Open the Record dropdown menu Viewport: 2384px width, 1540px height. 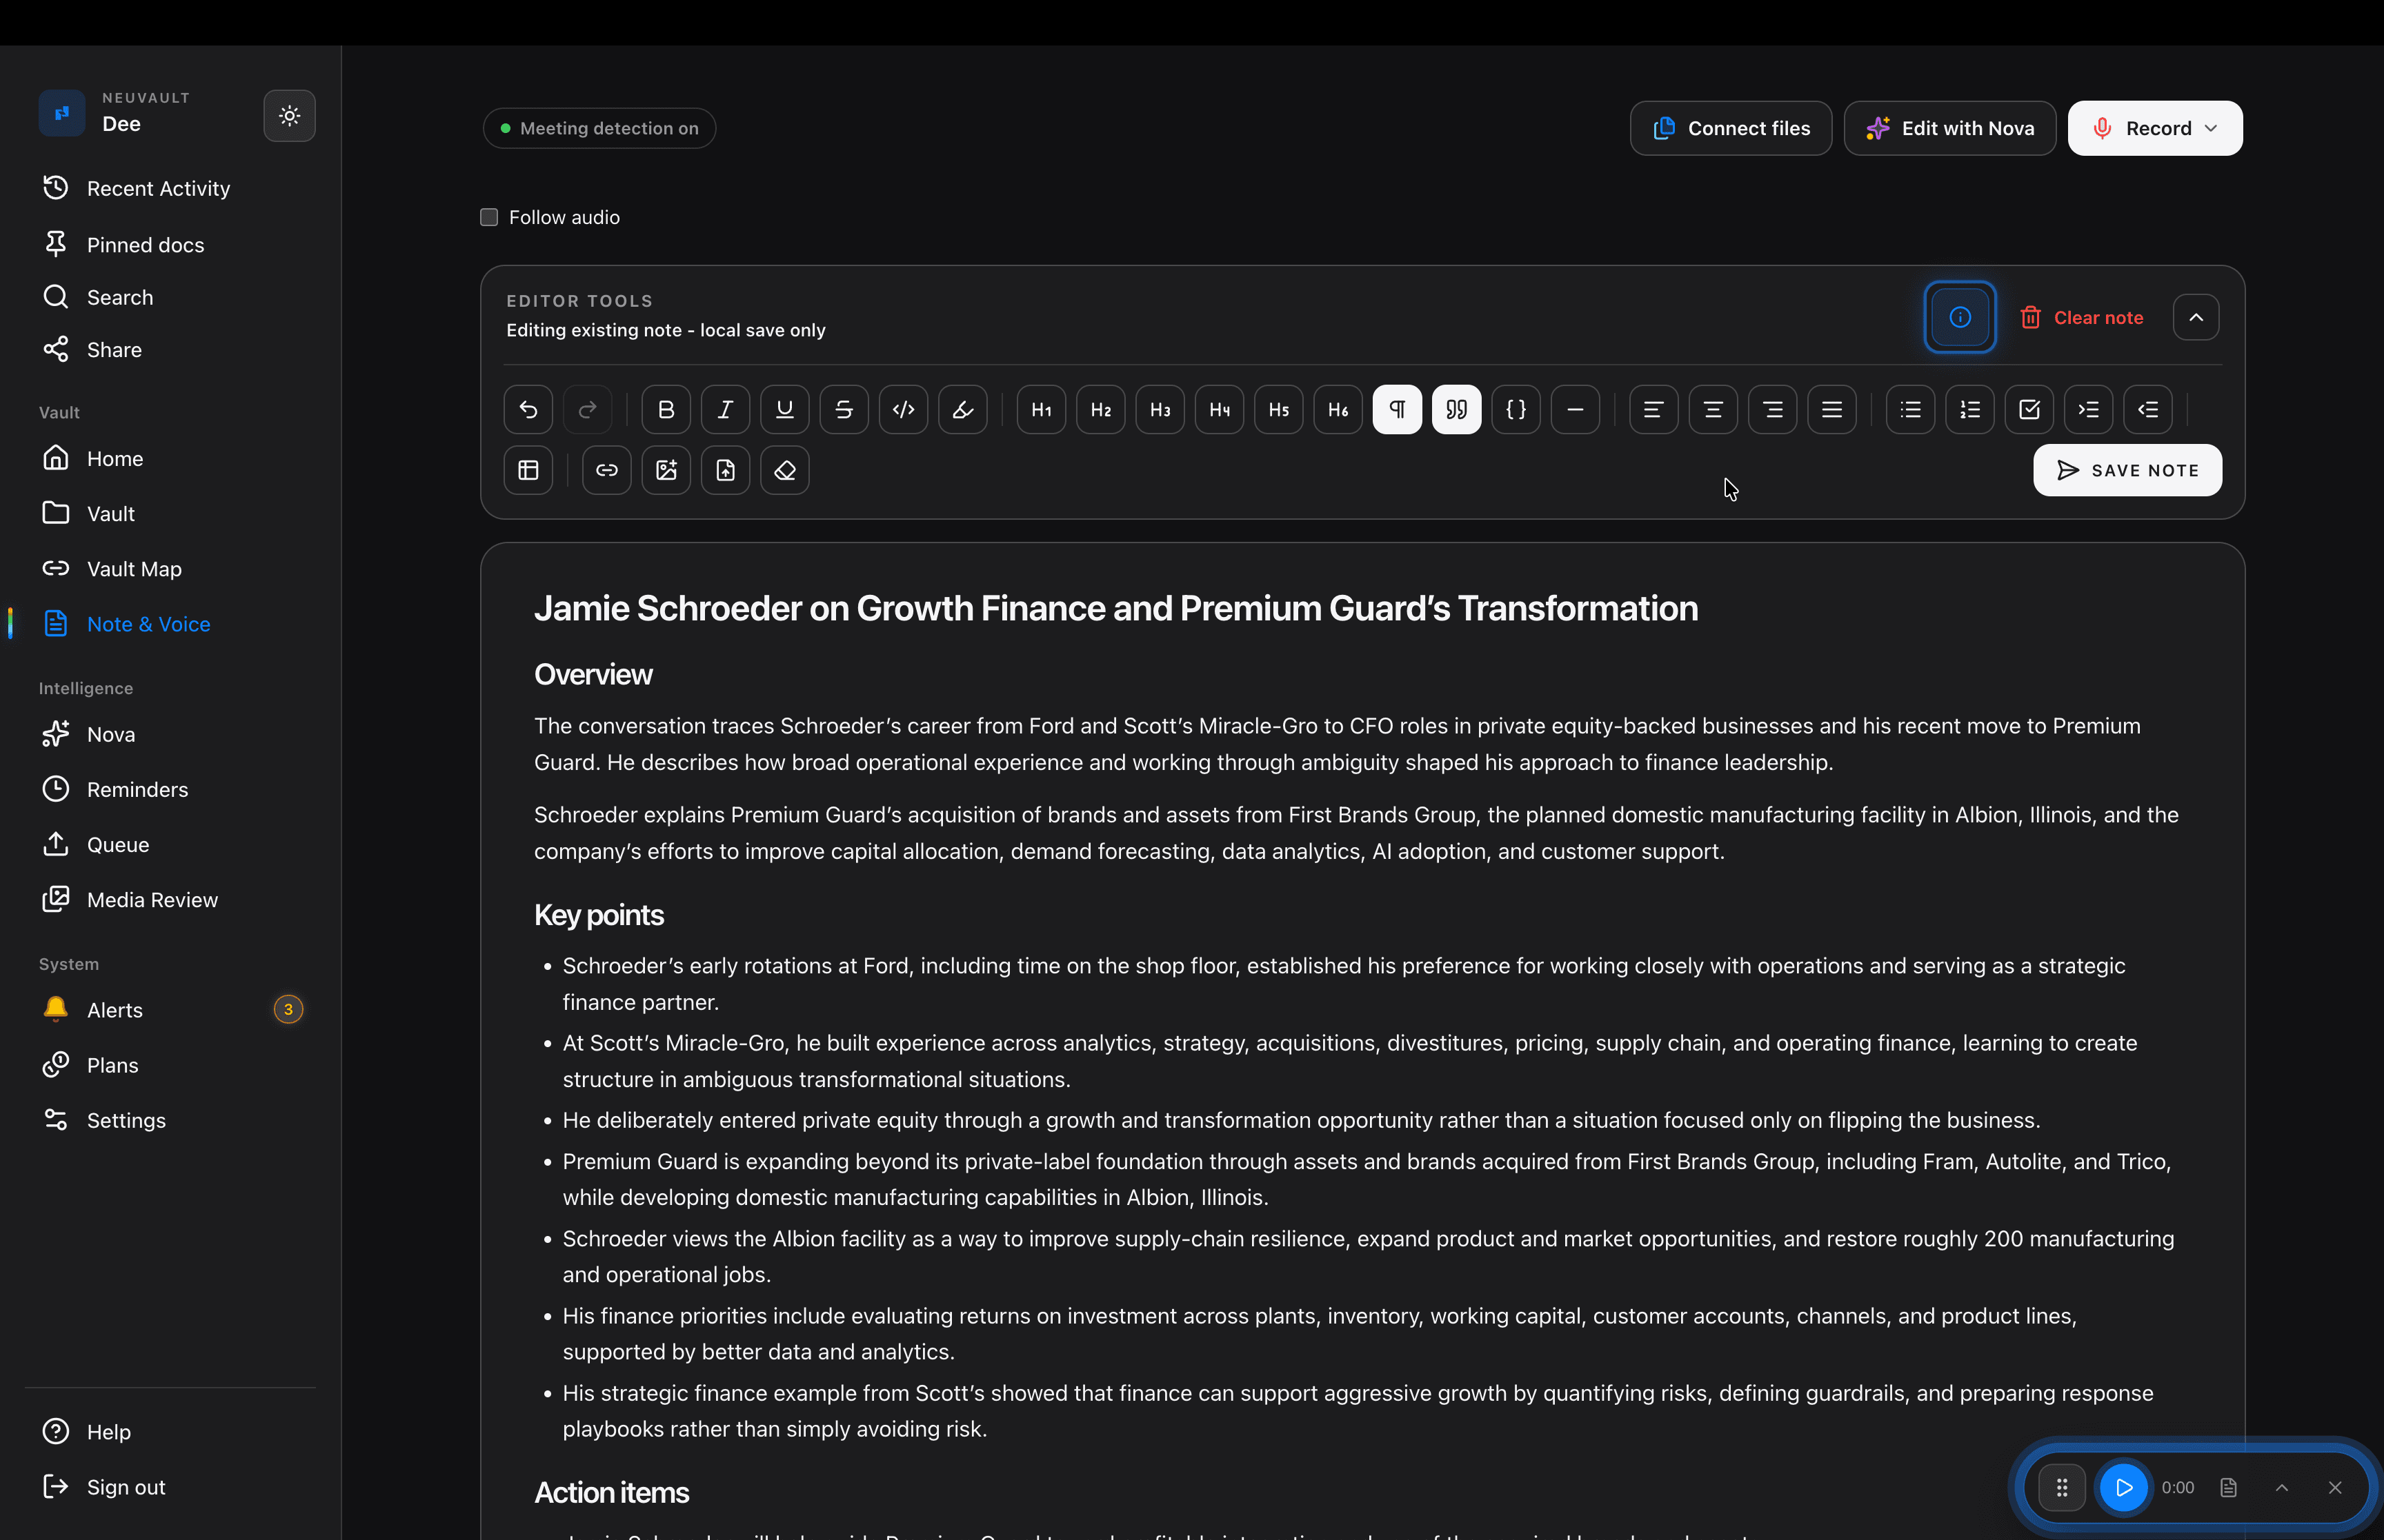tap(2155, 128)
